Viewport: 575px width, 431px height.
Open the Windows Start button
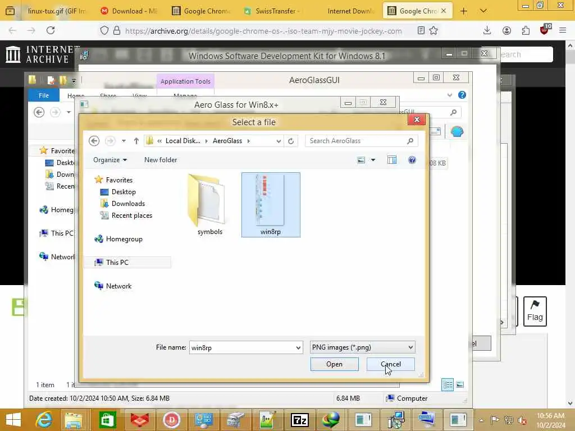tap(13, 420)
